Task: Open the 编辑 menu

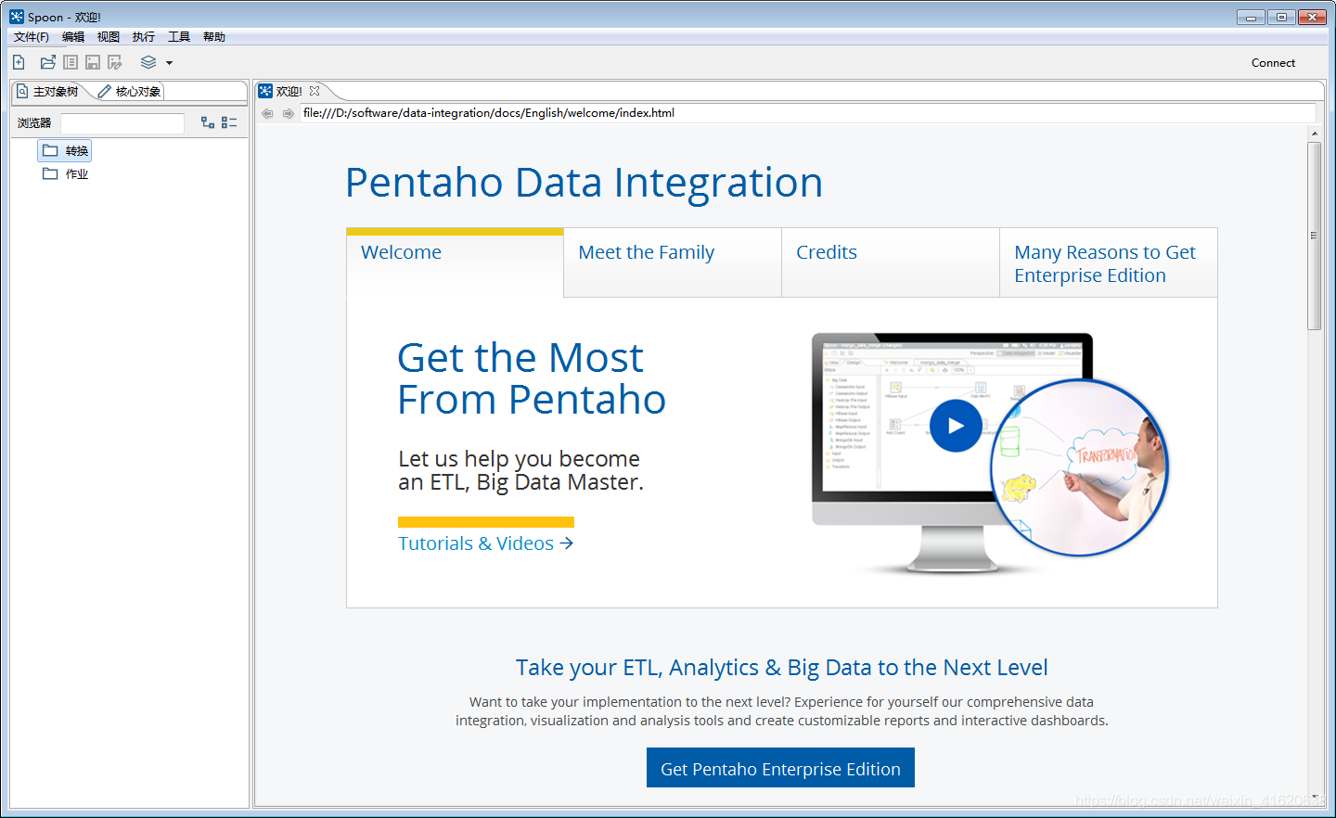Action: pyautogui.click(x=73, y=37)
